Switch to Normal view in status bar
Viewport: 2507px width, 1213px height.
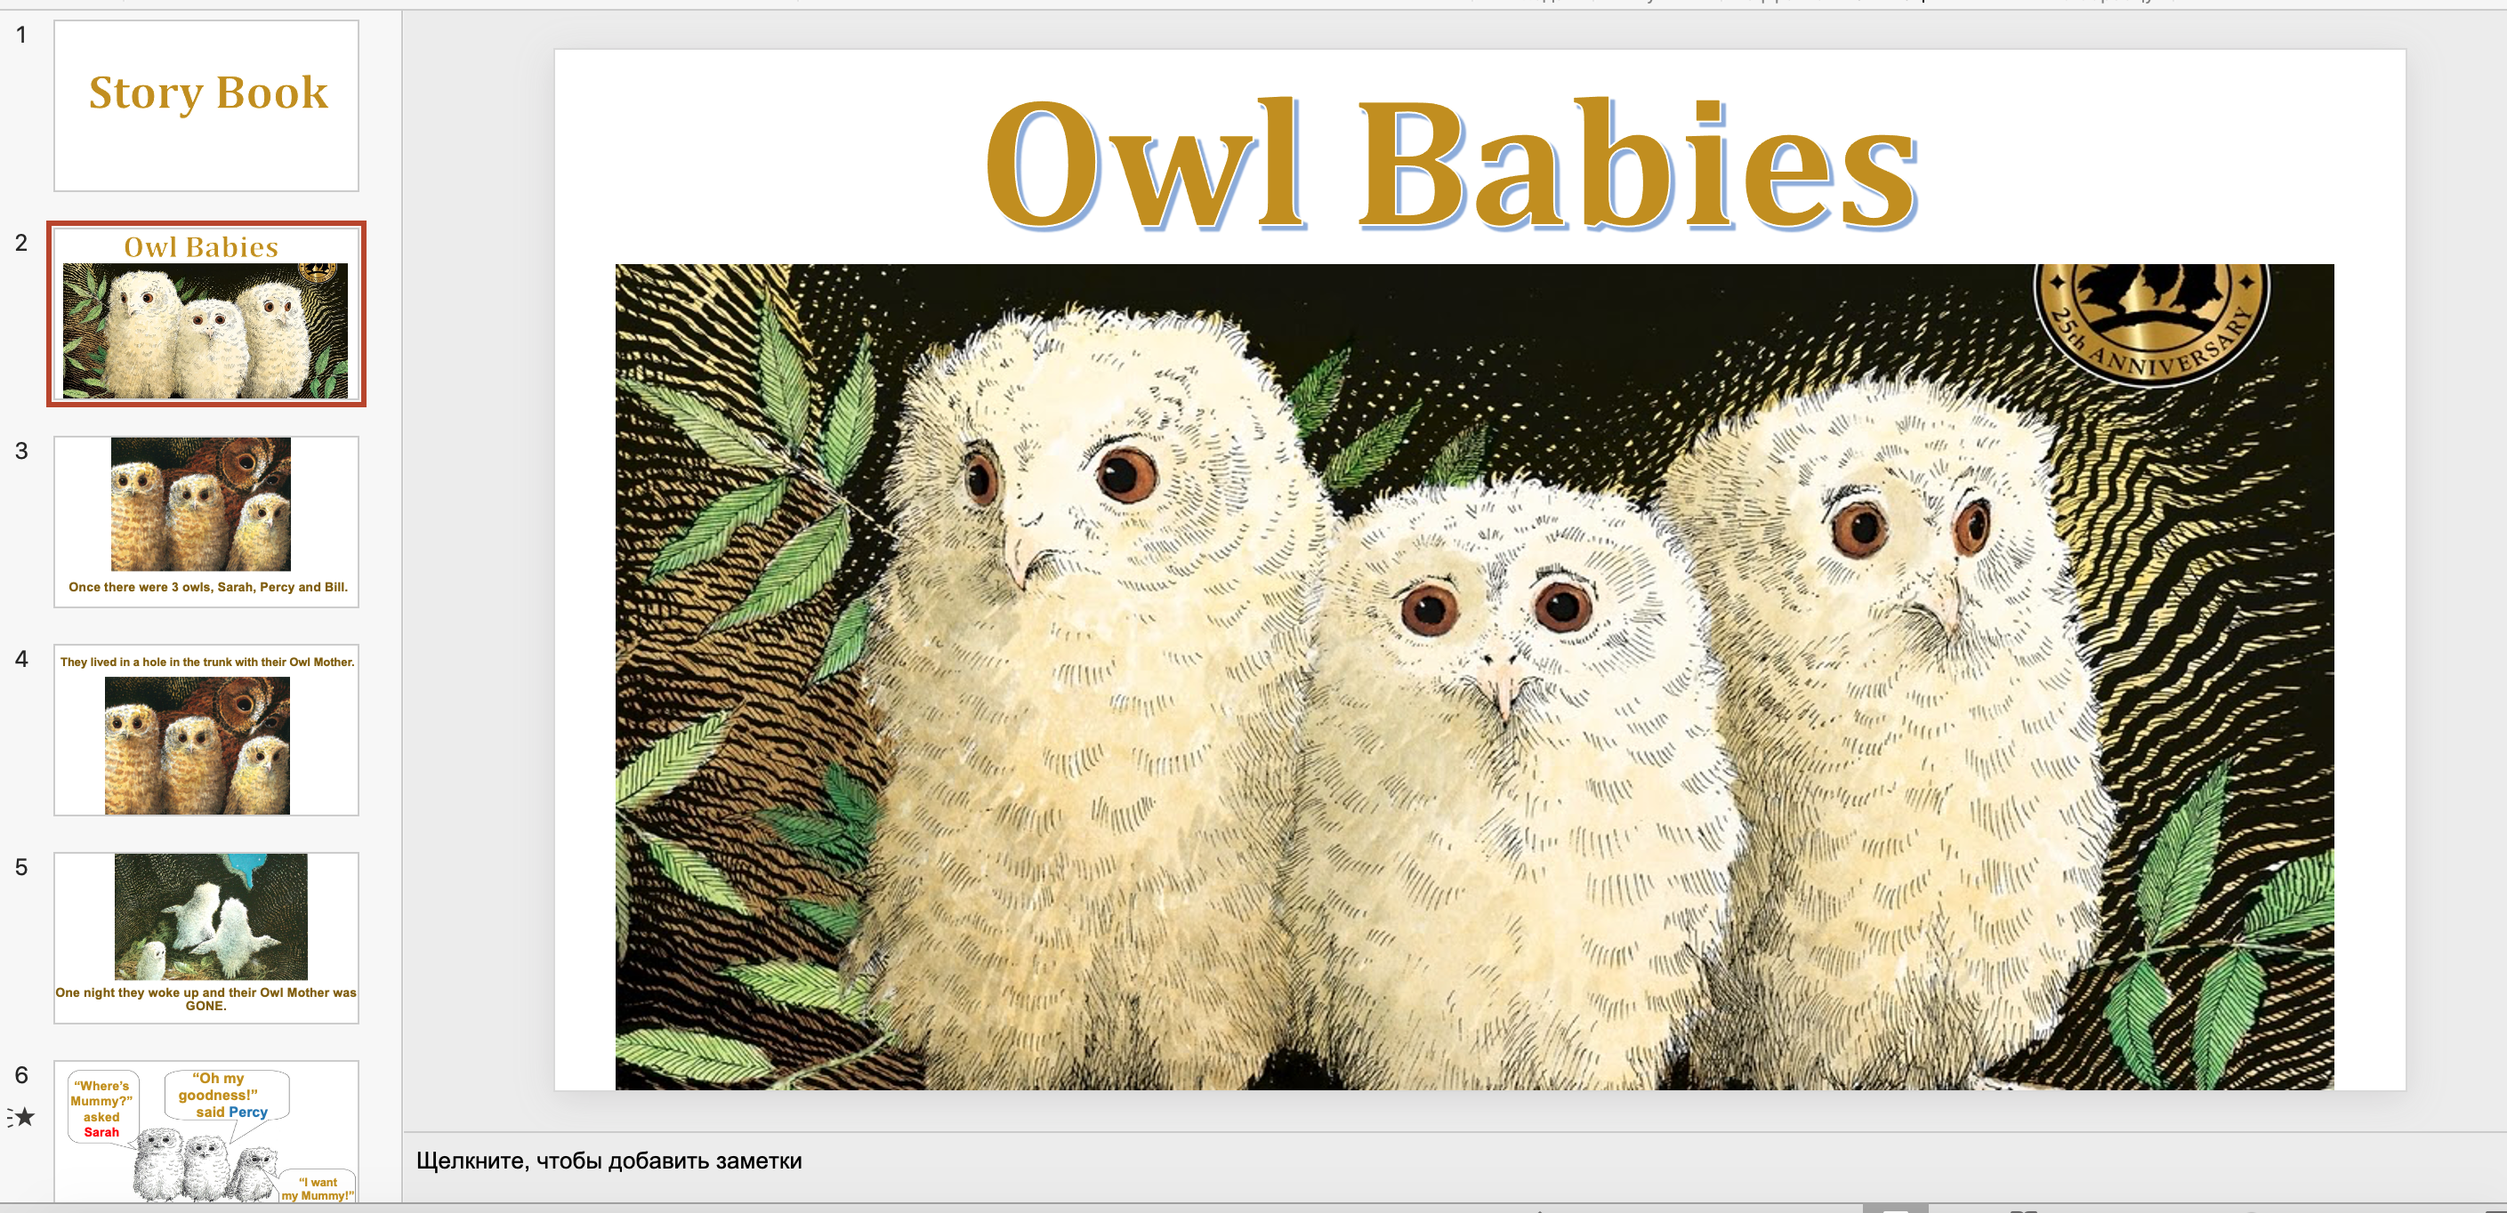pos(1895,1209)
